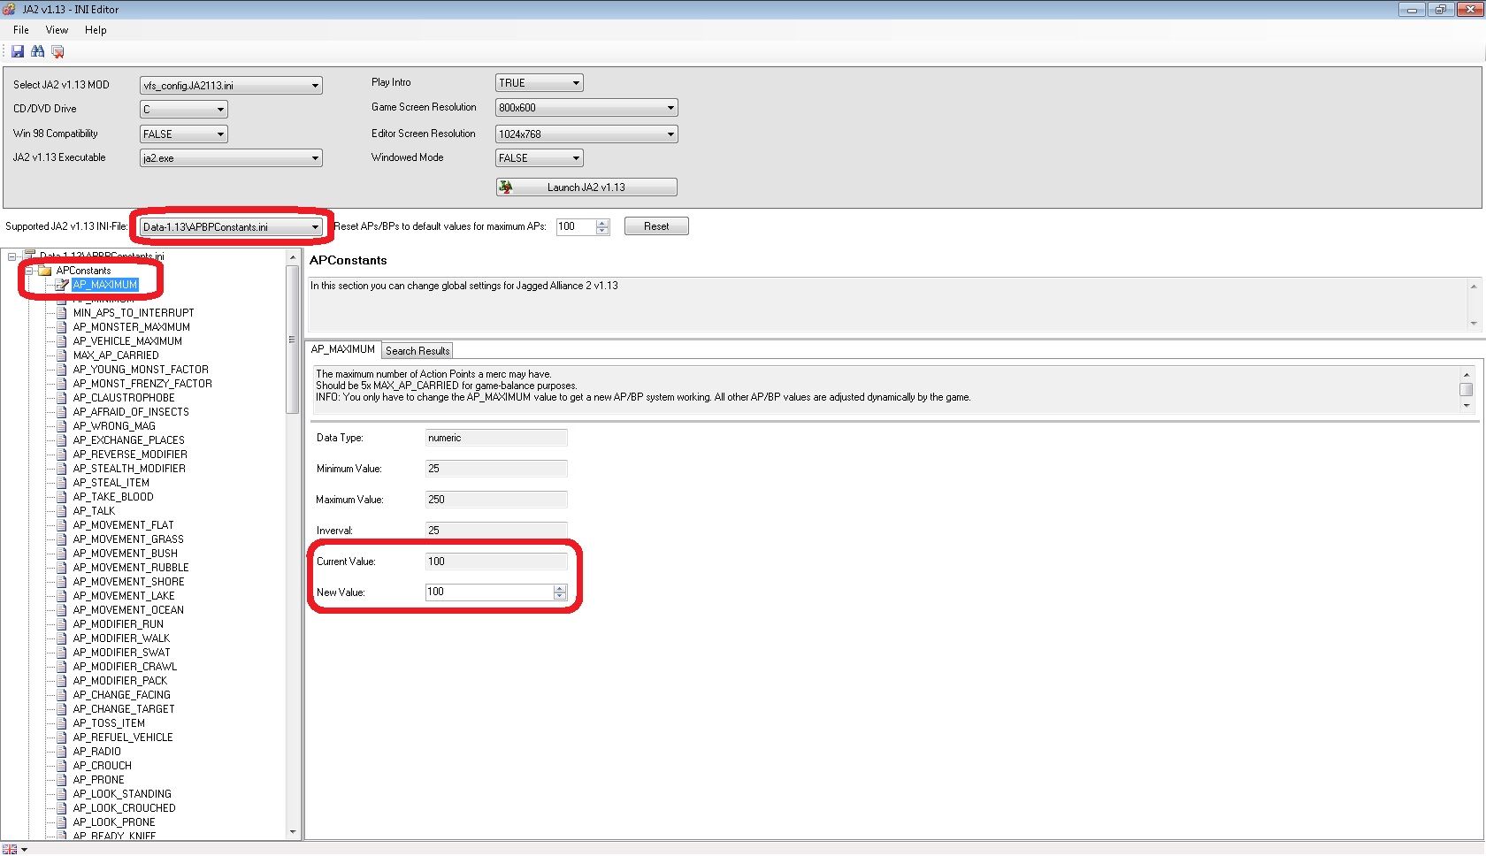Viewport: 1486px width, 856px height.
Task: Click the red X toolbar icon
Action: coord(57,52)
